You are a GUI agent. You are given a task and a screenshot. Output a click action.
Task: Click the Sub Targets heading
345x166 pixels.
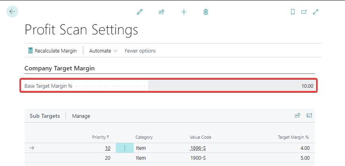pos(45,116)
